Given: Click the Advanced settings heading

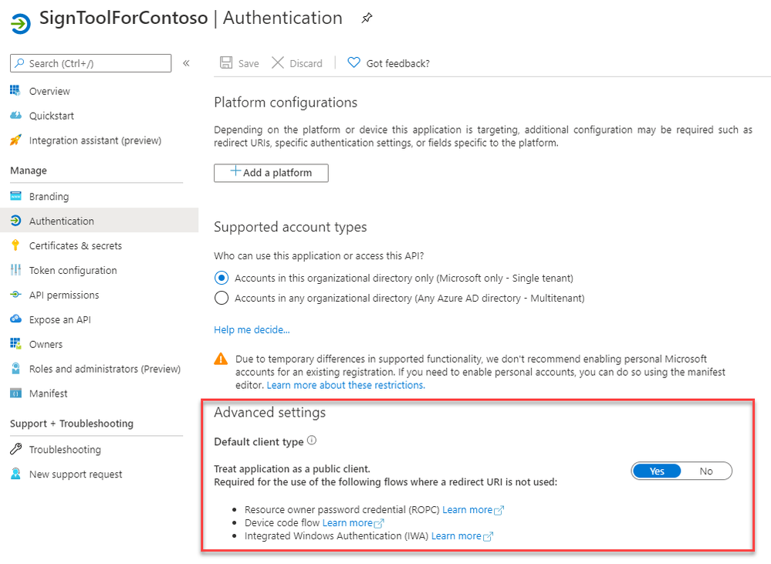Looking at the screenshot, I should (x=269, y=412).
